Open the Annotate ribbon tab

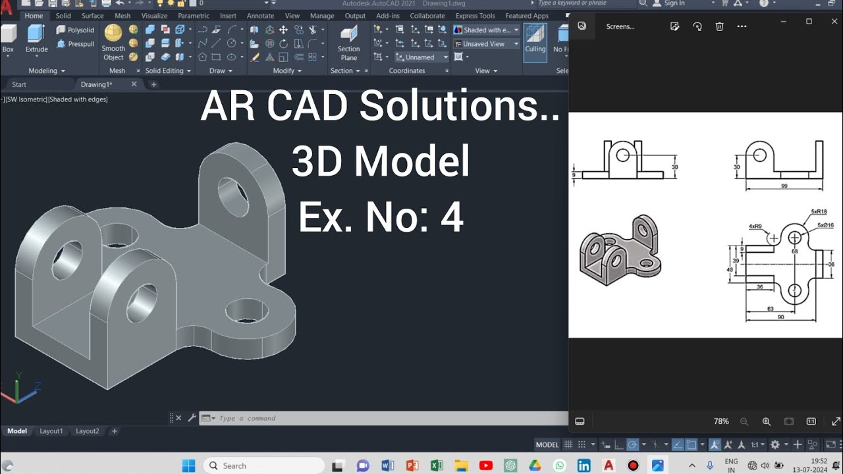(x=260, y=16)
